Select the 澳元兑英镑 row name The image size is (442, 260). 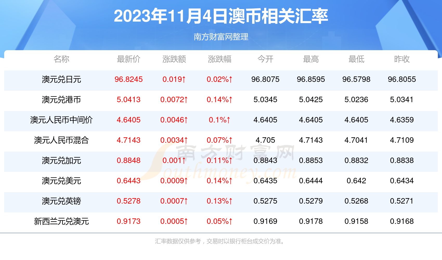[61, 201]
